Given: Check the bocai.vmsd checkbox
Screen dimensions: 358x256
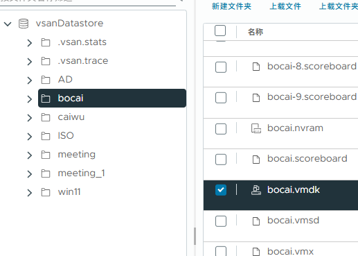Looking at the screenshot, I should click(x=221, y=221).
